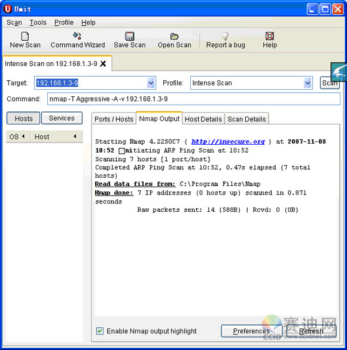Viewport: 347px width, 350px height.
Task: Click the Preferences button
Action: (x=251, y=331)
